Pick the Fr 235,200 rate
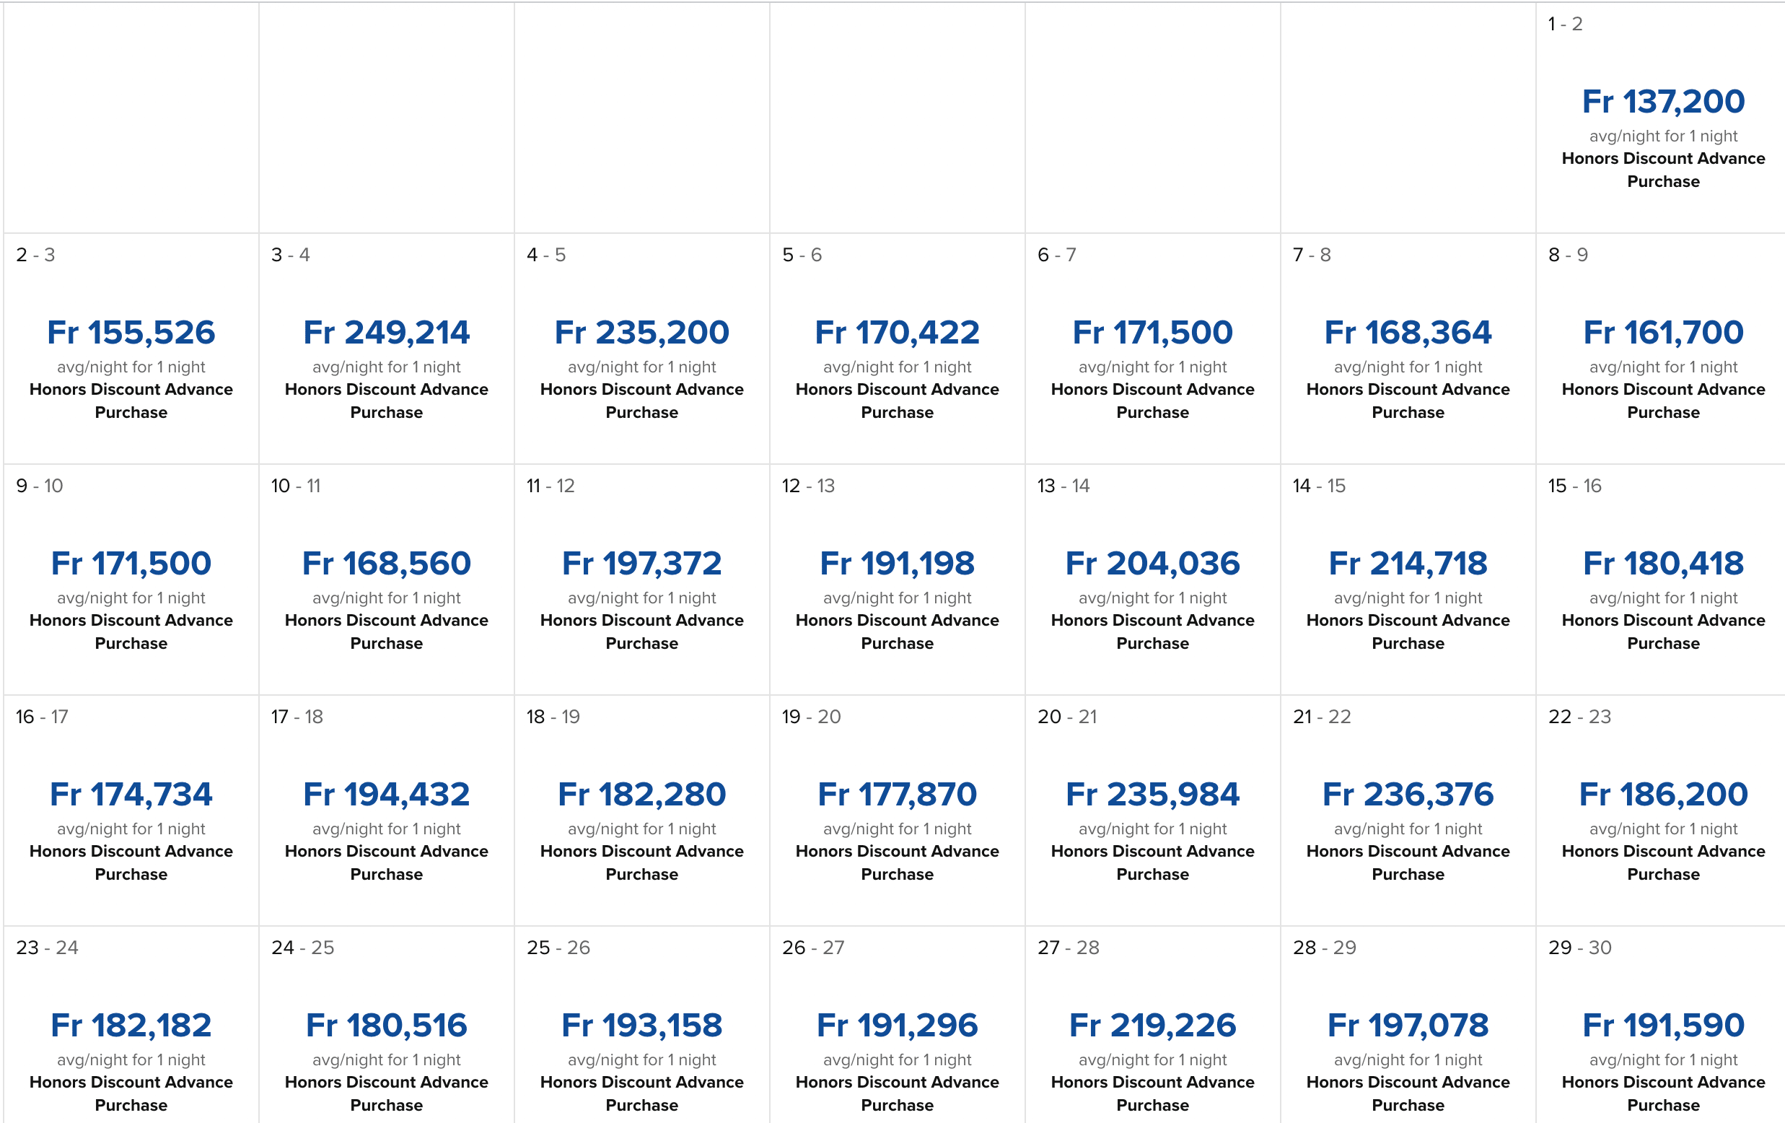 (x=641, y=332)
